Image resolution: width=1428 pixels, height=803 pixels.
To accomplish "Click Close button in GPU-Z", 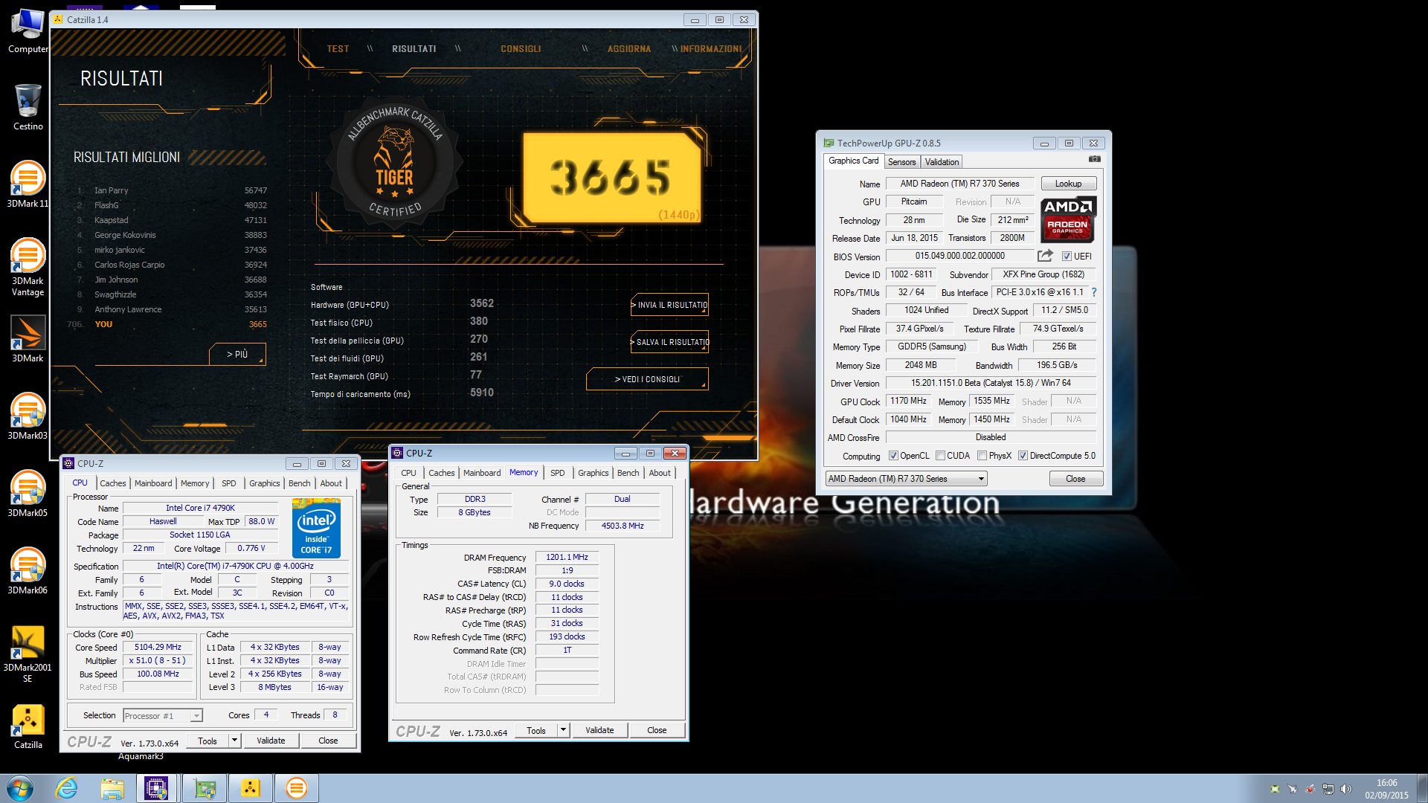I will click(x=1075, y=479).
